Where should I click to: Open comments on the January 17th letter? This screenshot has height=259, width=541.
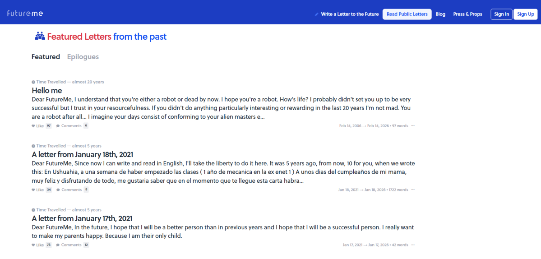tap(69, 245)
